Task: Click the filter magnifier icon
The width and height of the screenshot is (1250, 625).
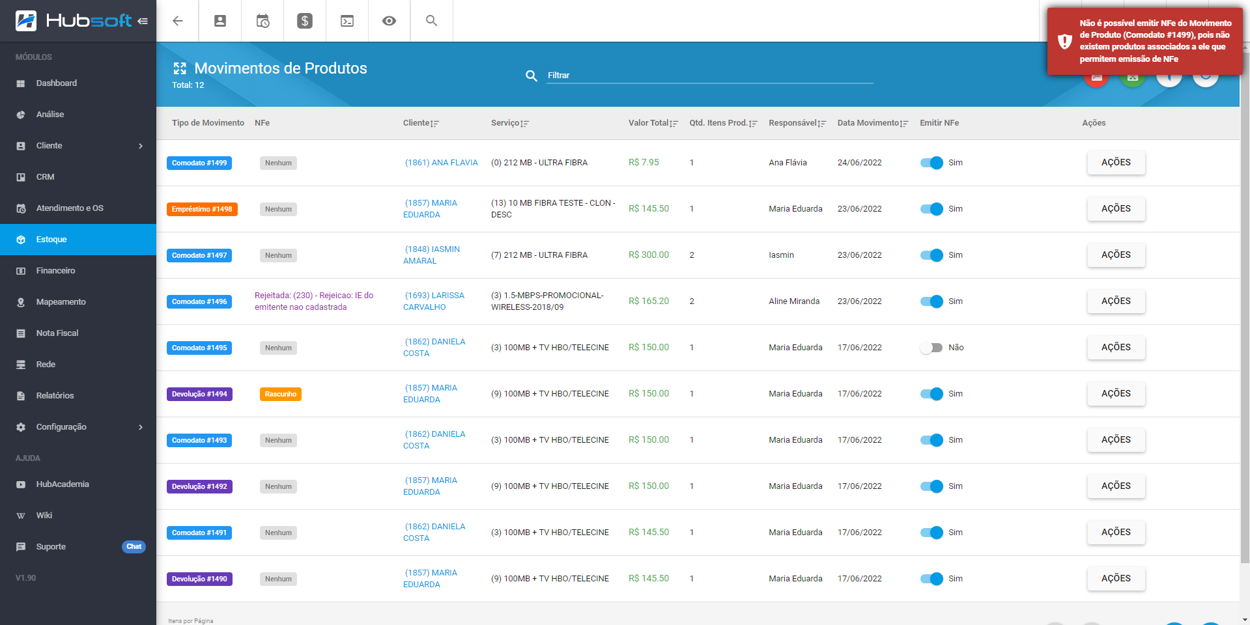Action: tap(532, 76)
